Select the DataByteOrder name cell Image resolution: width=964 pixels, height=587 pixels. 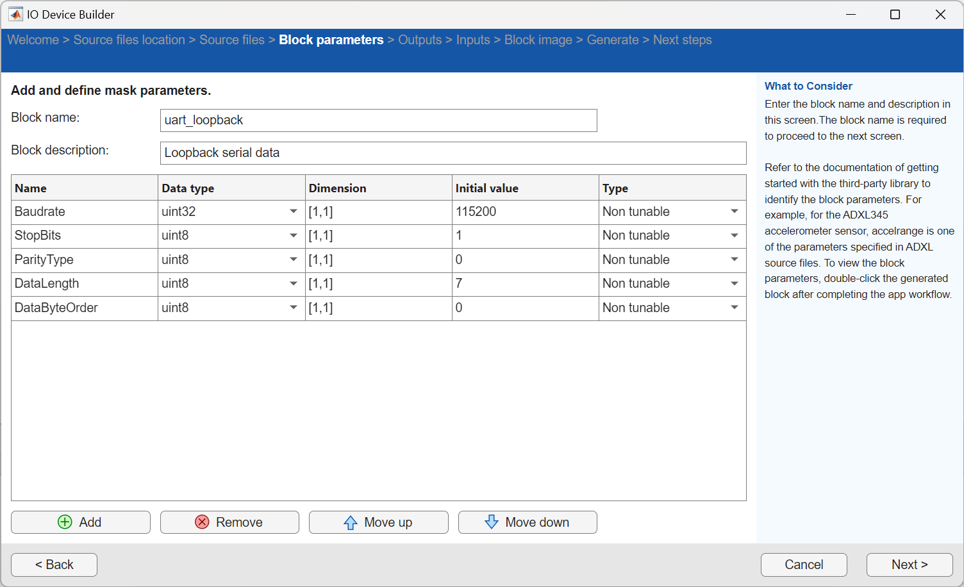coord(83,308)
